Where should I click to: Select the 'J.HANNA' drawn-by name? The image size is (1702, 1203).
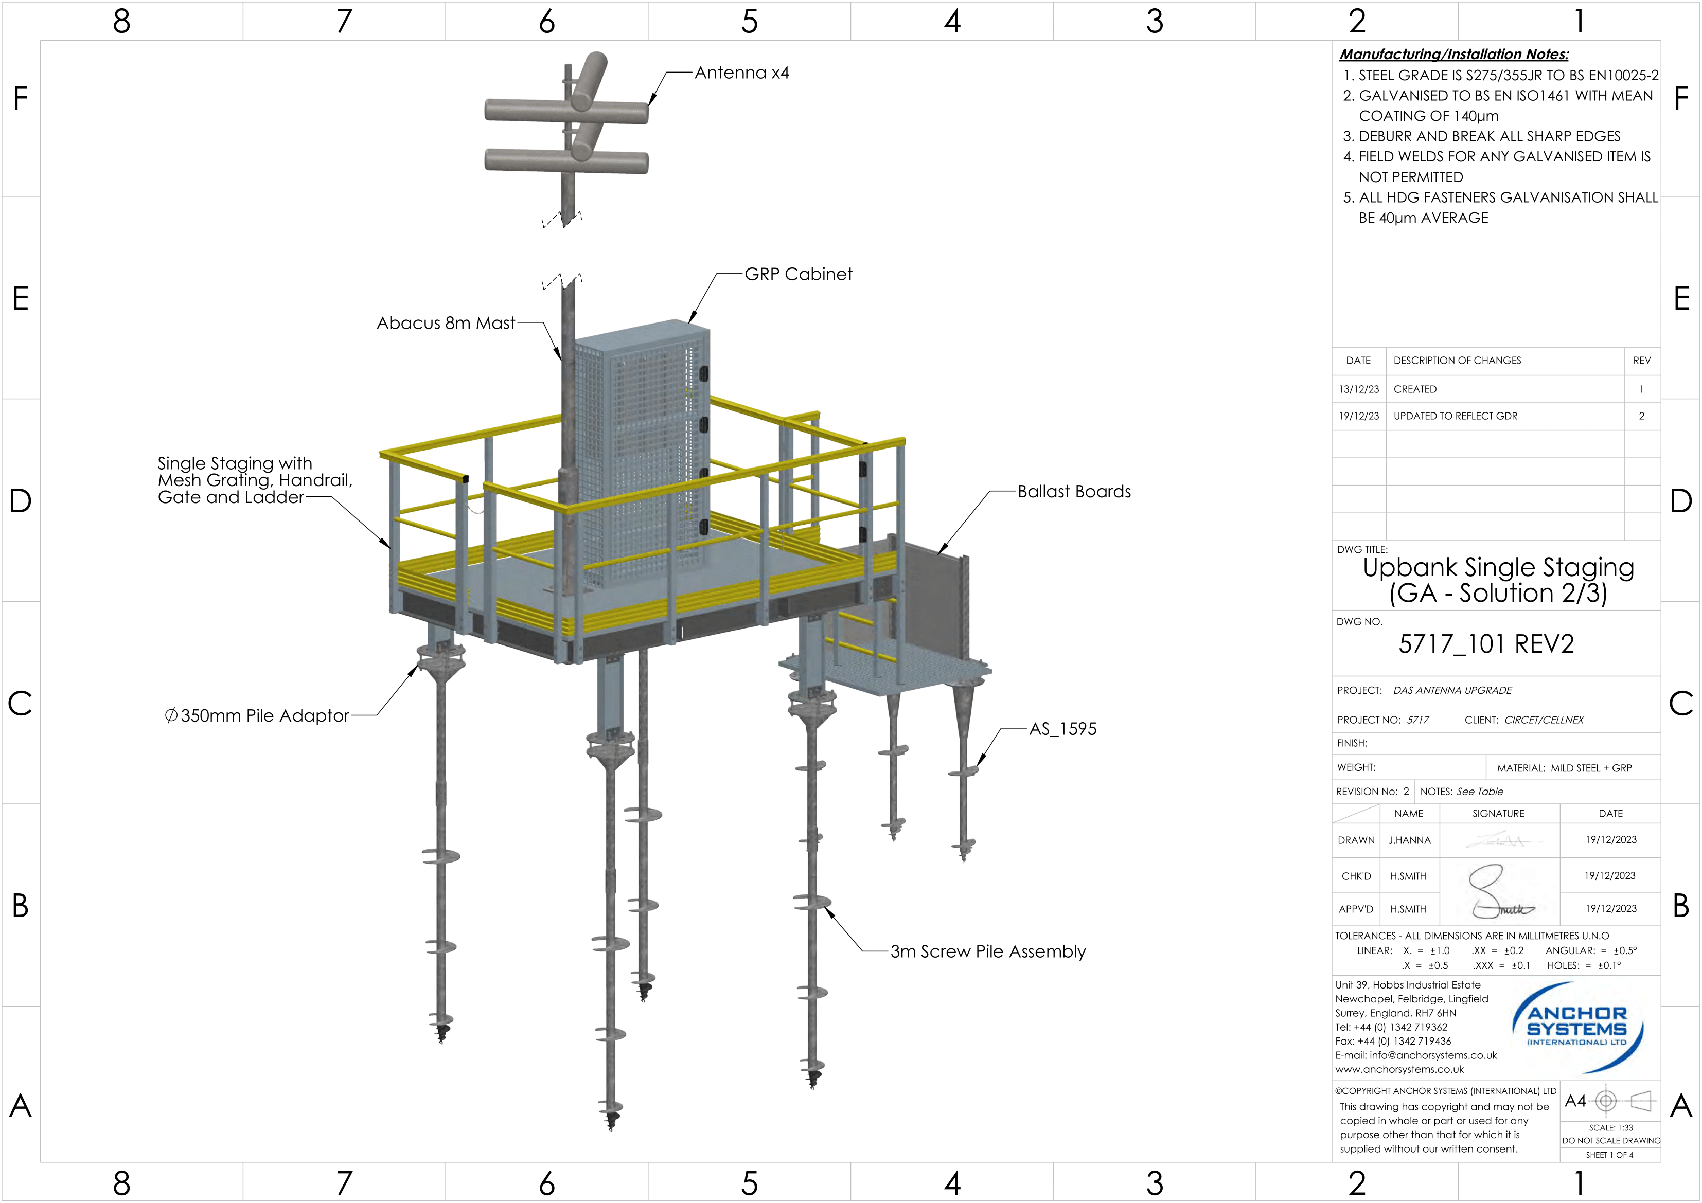1409,840
